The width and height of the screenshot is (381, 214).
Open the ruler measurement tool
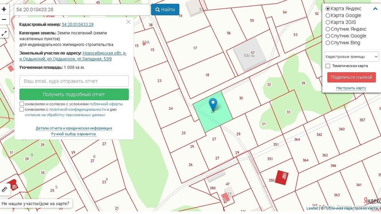5,190
